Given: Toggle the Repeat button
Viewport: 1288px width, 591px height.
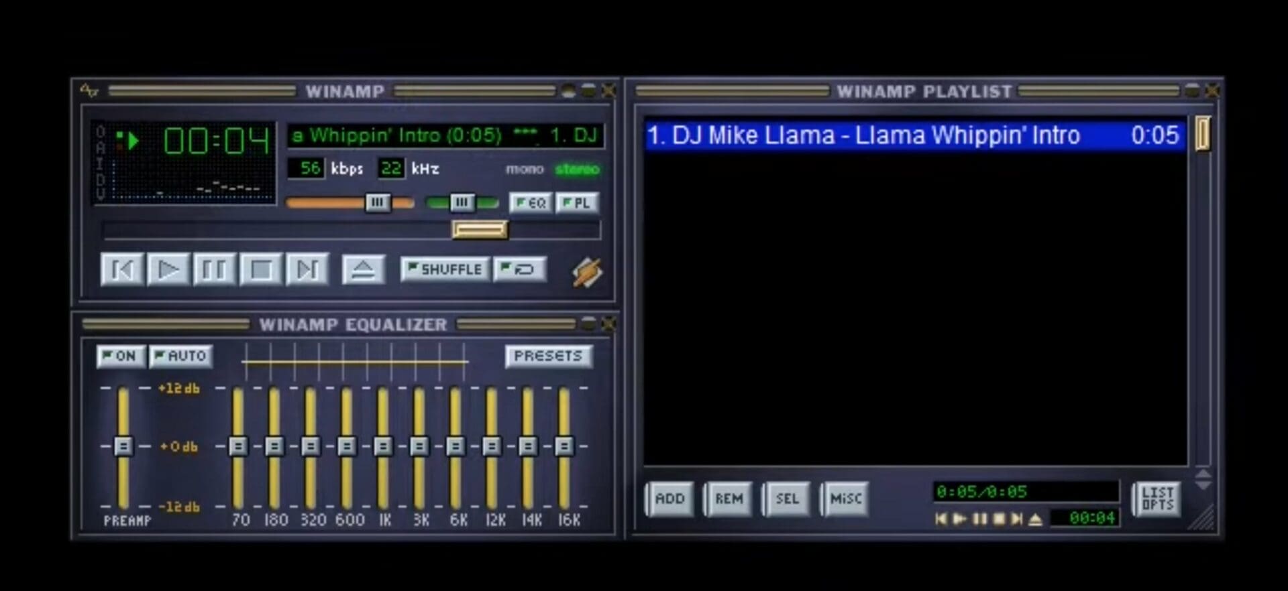Looking at the screenshot, I should [519, 269].
